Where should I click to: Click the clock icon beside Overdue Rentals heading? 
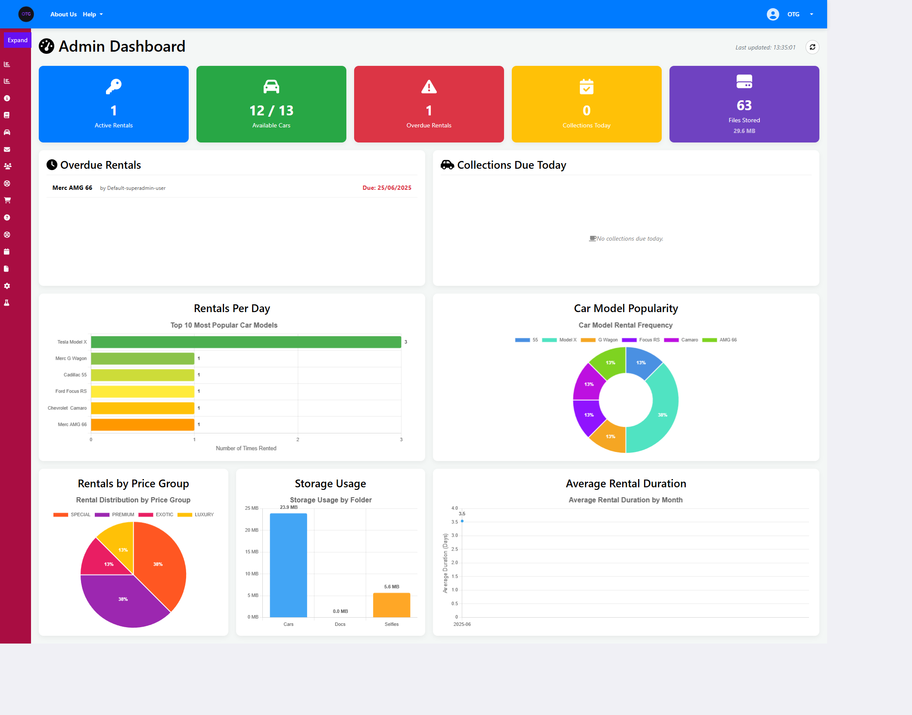[x=52, y=164]
